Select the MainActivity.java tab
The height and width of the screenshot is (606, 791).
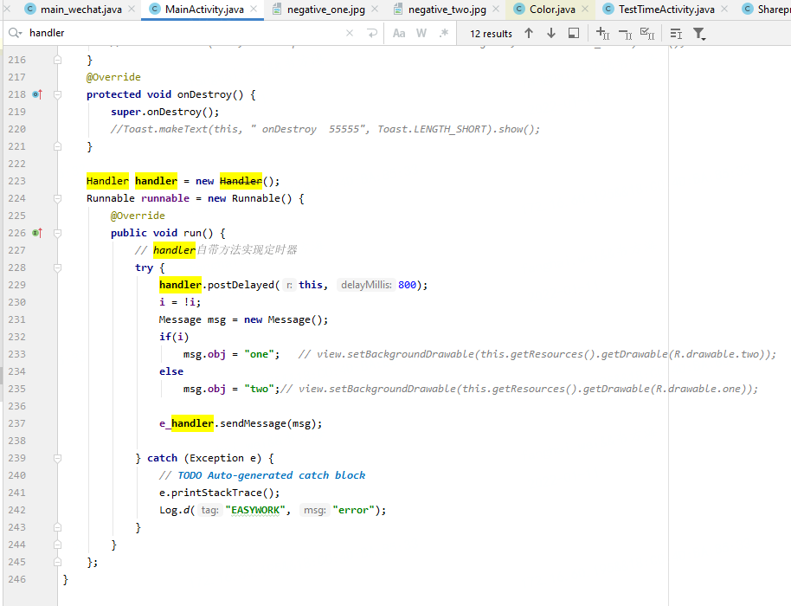point(204,9)
